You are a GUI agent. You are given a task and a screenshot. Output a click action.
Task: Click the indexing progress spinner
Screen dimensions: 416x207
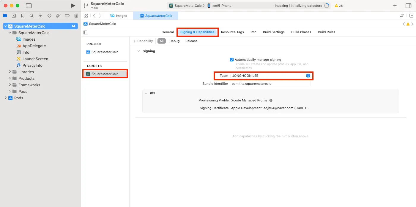[327, 6]
